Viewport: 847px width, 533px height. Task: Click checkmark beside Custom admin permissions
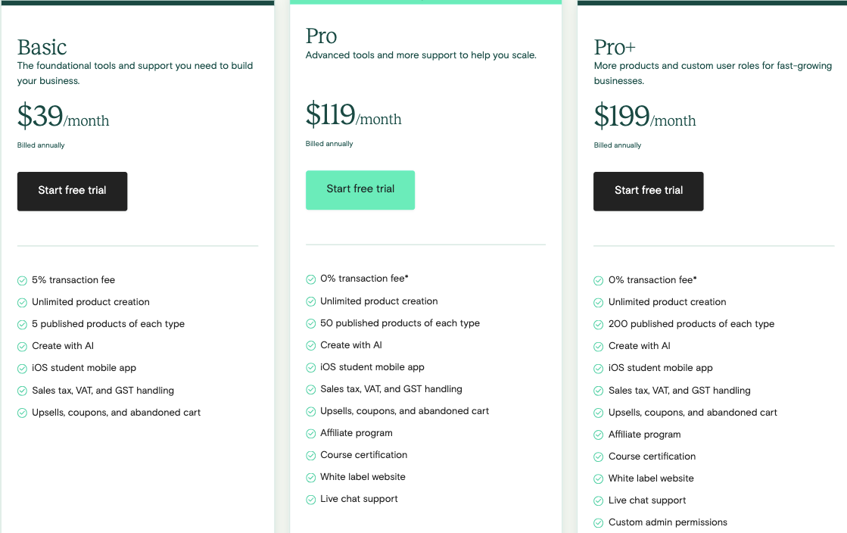[599, 522]
